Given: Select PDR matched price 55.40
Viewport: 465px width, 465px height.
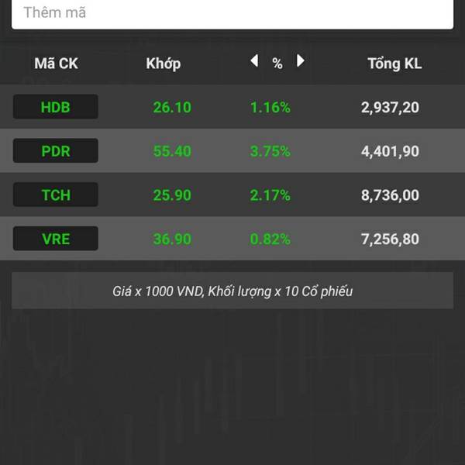Looking at the screenshot, I should [172, 151].
